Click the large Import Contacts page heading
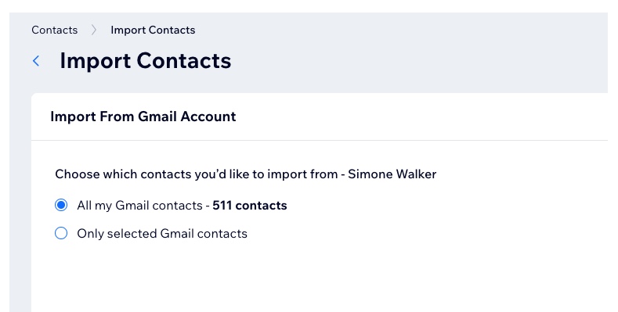 pyautogui.click(x=146, y=60)
